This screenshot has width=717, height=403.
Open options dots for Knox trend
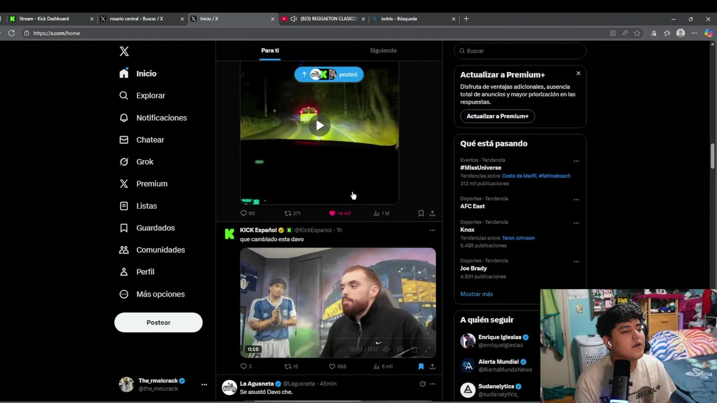pos(576,223)
